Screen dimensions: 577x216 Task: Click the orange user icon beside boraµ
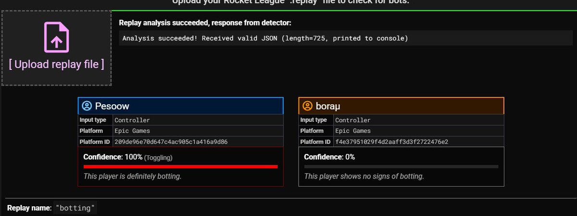point(308,106)
